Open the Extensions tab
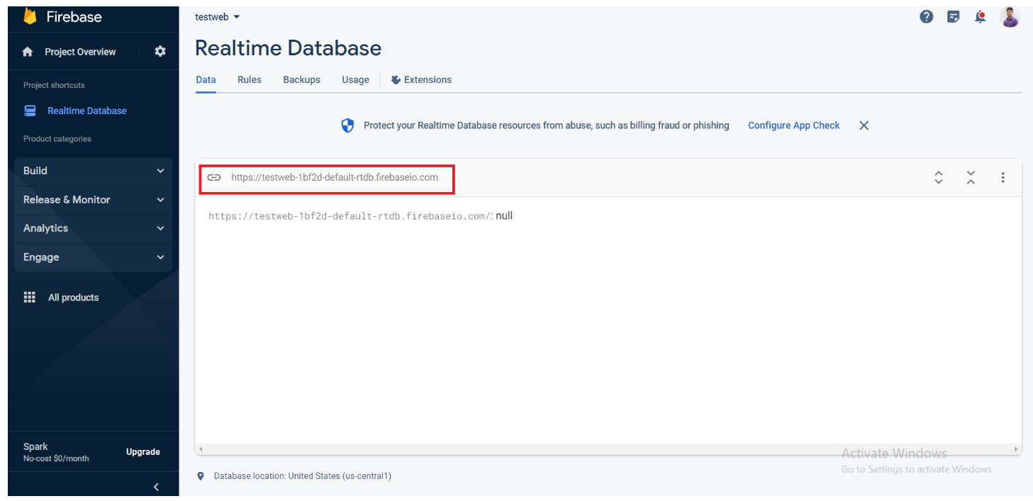 click(421, 79)
